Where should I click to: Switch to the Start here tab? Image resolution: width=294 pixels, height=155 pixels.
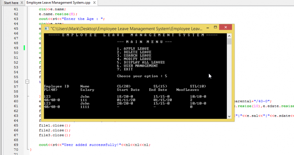click(11, 3)
